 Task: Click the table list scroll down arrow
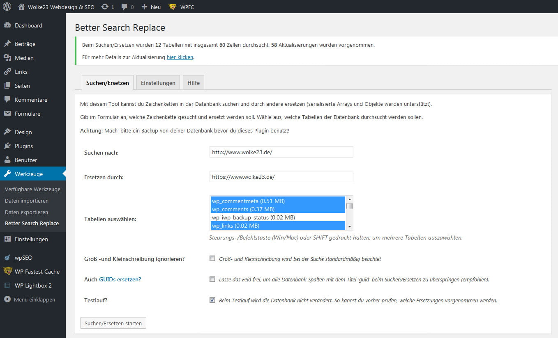[350, 226]
